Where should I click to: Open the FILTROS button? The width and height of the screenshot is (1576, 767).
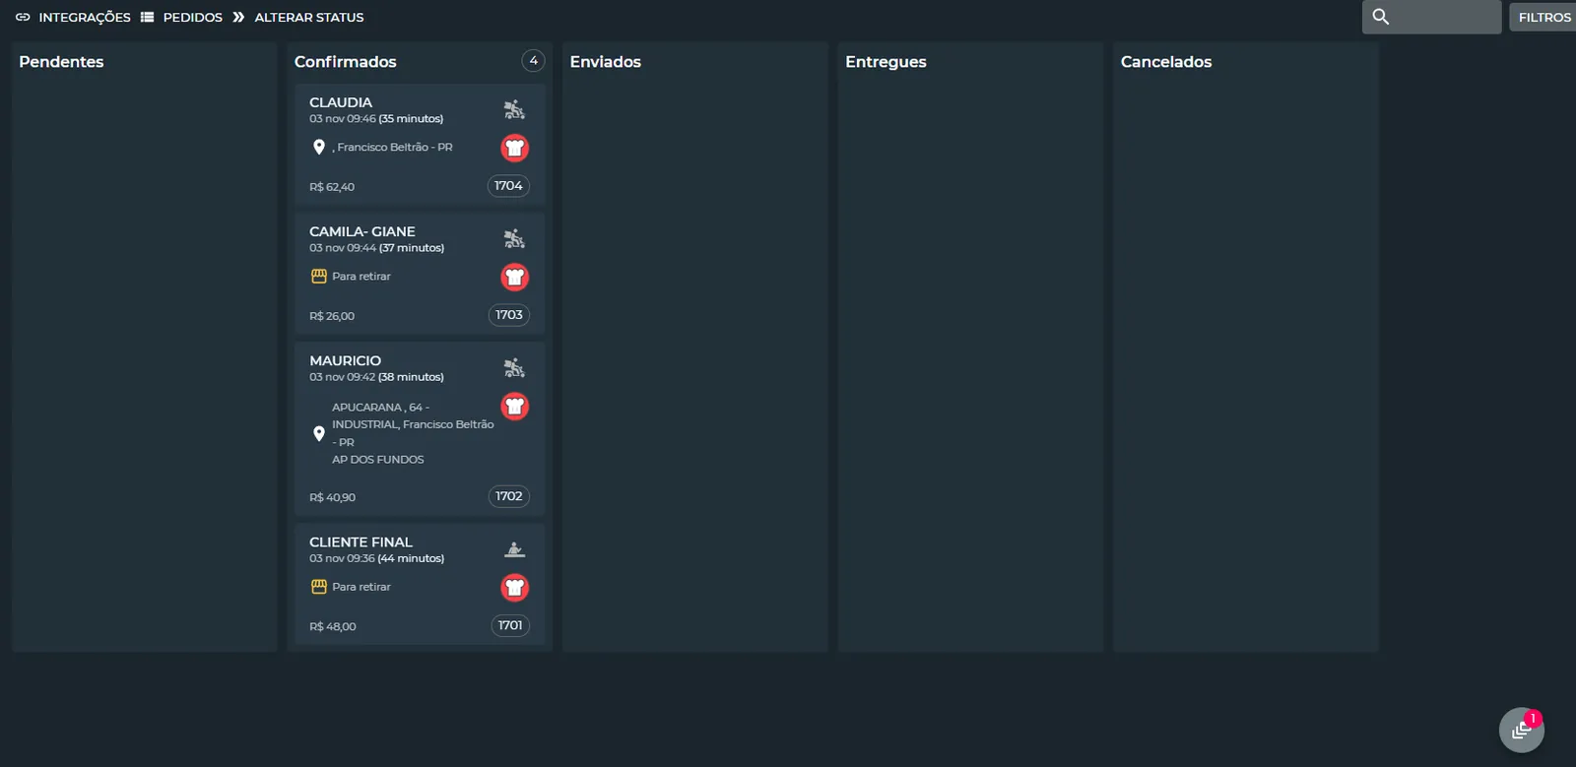pos(1544,17)
